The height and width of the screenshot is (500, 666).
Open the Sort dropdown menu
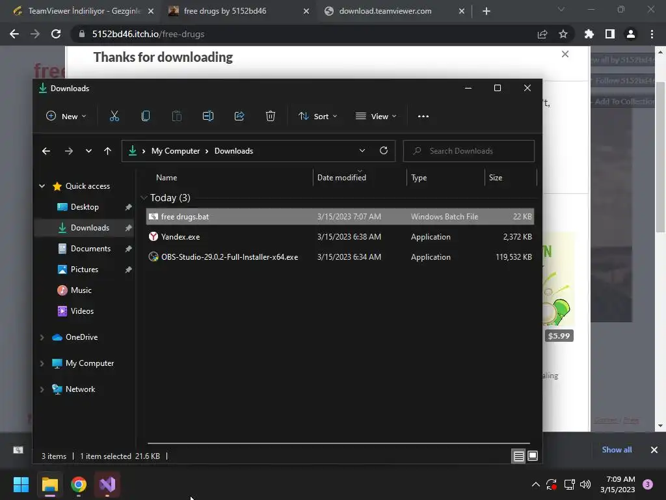[317, 116]
